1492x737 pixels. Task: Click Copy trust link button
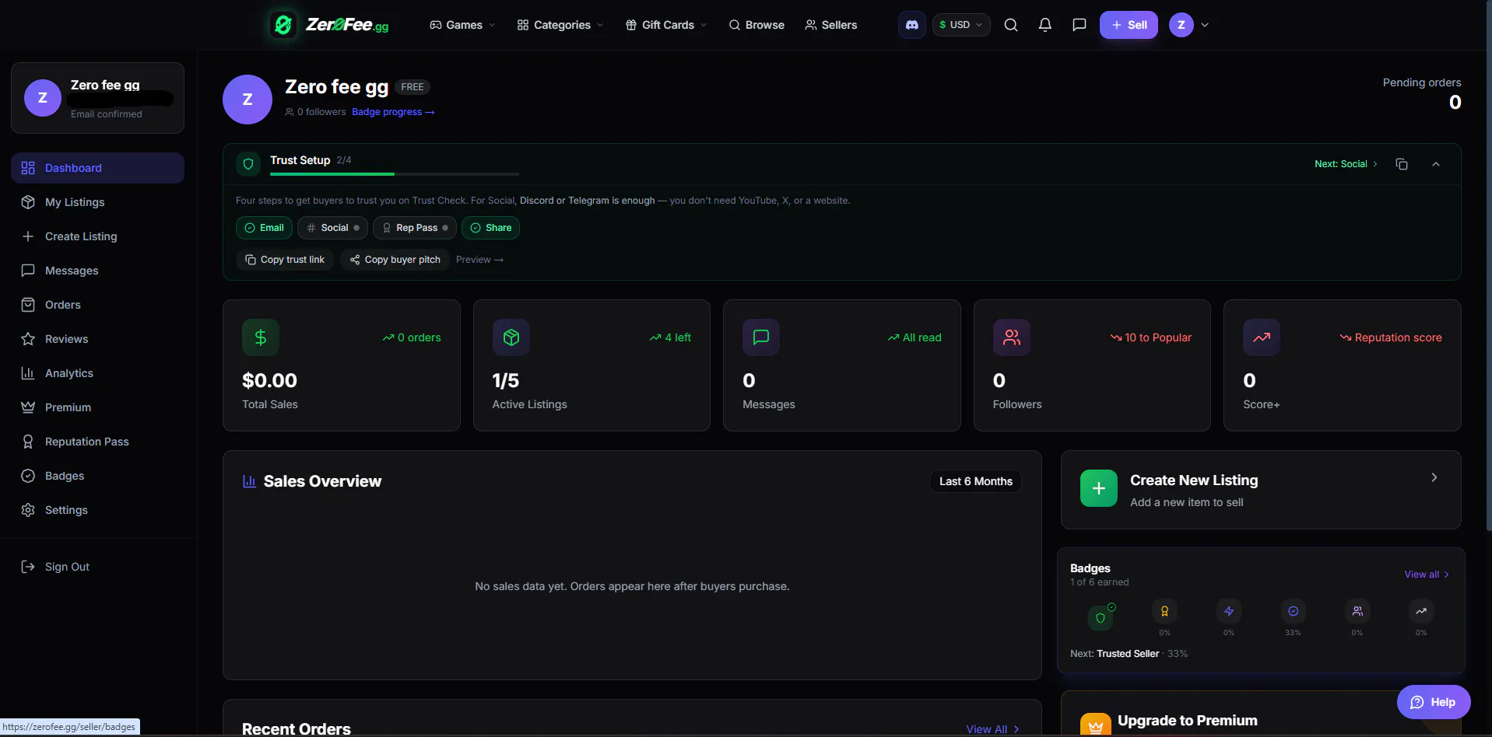pos(285,260)
